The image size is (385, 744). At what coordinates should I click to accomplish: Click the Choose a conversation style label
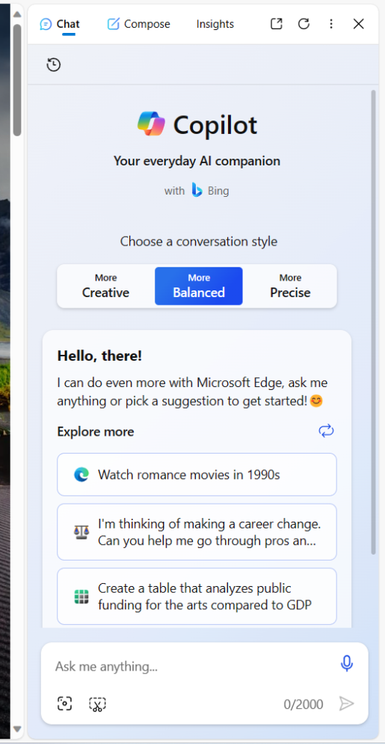tap(199, 242)
